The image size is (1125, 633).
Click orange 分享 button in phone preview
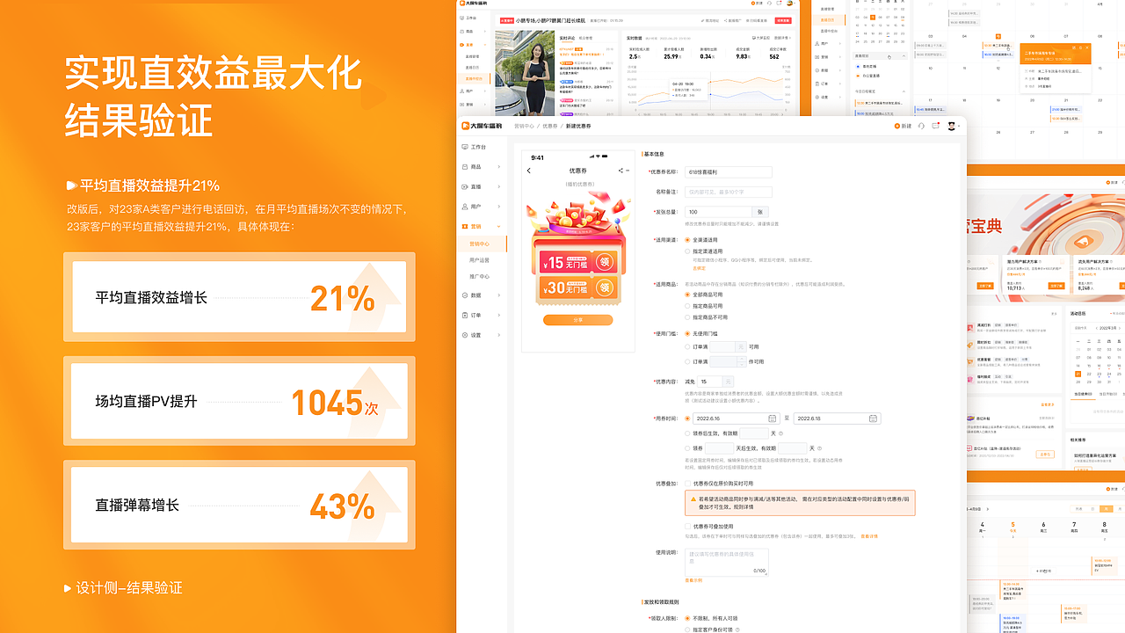577,320
